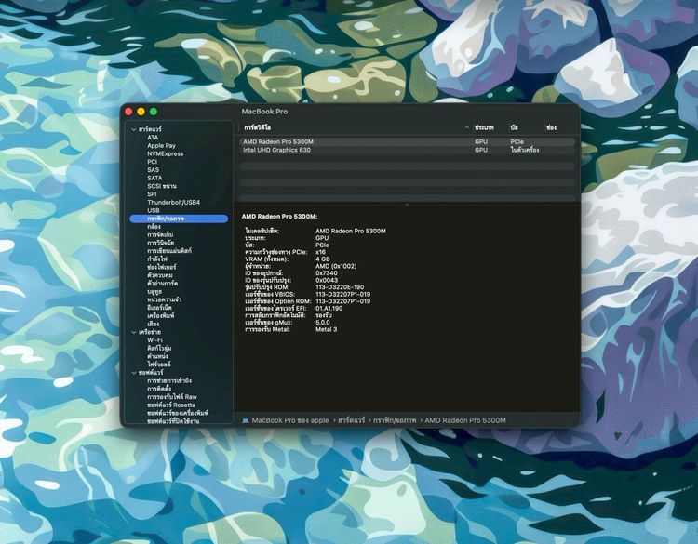Screen dimensions: 698x544
Task: Open ตัวอ่านการ์ด (Card Reader) in sidebar
Action: point(163,284)
